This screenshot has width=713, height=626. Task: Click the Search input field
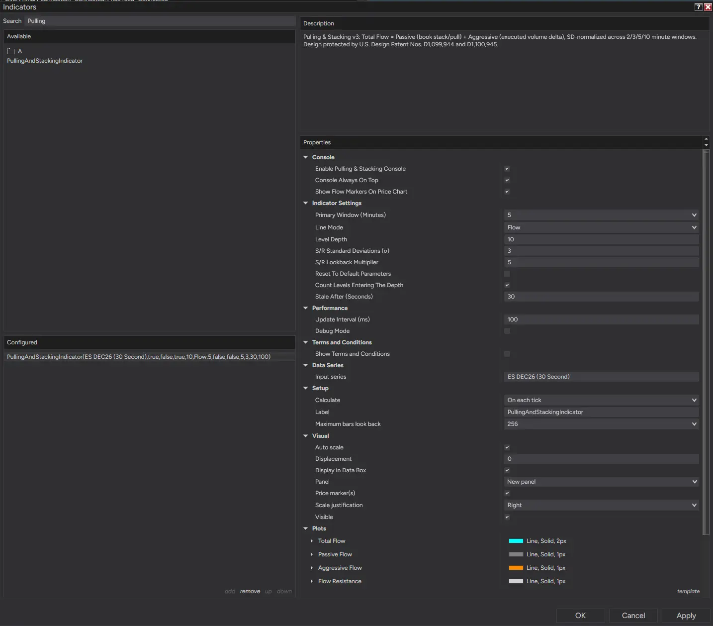160,21
